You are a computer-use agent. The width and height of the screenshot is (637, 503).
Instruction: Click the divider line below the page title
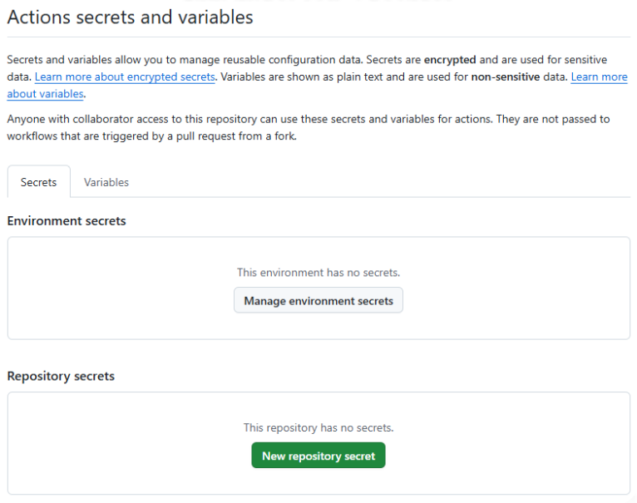[318, 37]
